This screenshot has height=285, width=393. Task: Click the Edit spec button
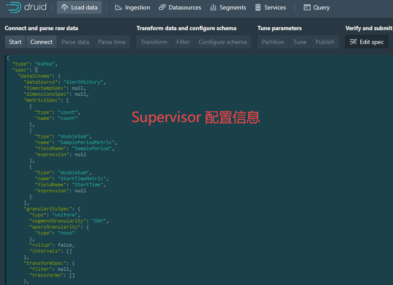(367, 42)
